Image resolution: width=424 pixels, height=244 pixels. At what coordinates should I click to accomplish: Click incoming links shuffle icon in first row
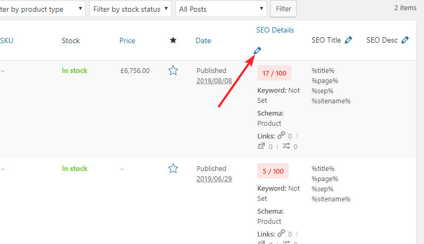pyautogui.click(x=286, y=147)
